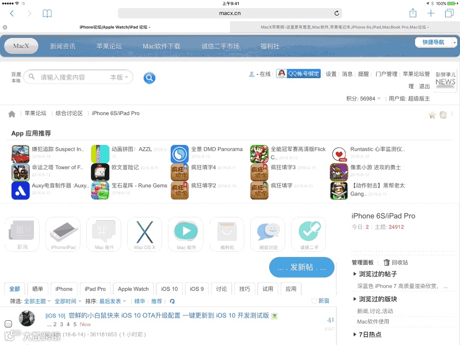Select the 技巧 filter tab
Screen dimensions: 460x345
(x=244, y=289)
